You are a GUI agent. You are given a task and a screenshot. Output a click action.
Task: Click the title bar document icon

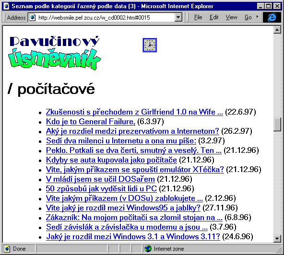point(6,6)
